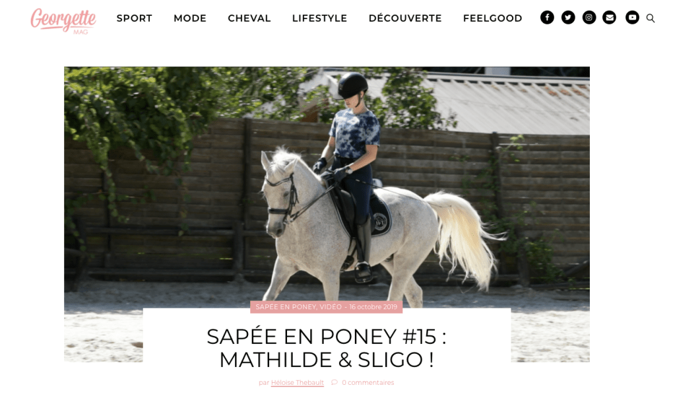Open the DÉCOUVERTE menu
This screenshot has width=675, height=408.
click(405, 18)
